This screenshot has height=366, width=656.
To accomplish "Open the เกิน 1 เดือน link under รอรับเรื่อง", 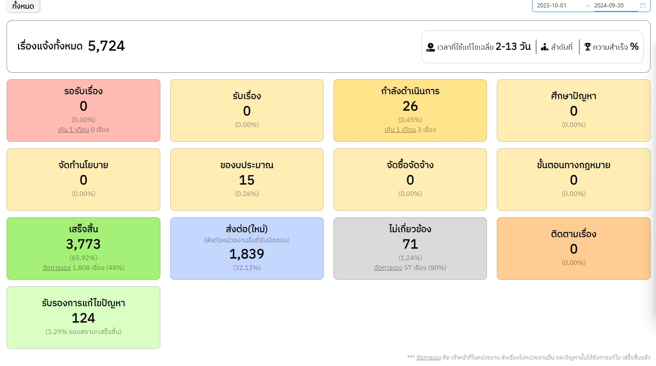I will tap(73, 130).
